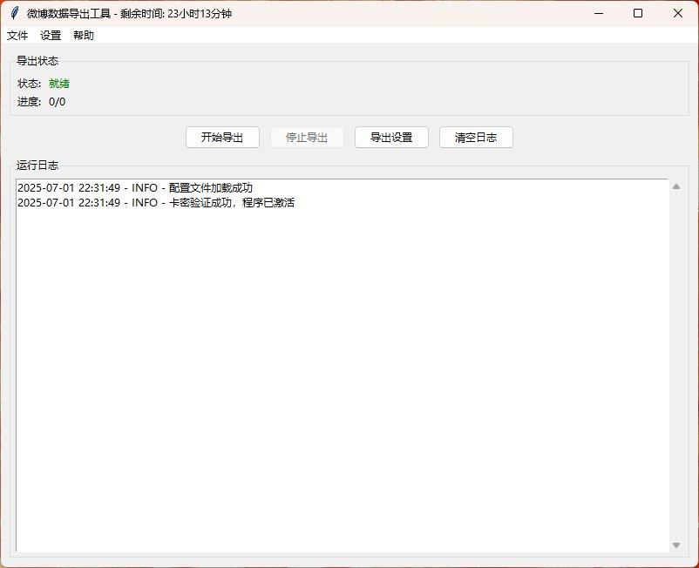The width and height of the screenshot is (699, 568).
Task: Click the log scrollbar up arrow
Action: (676, 187)
